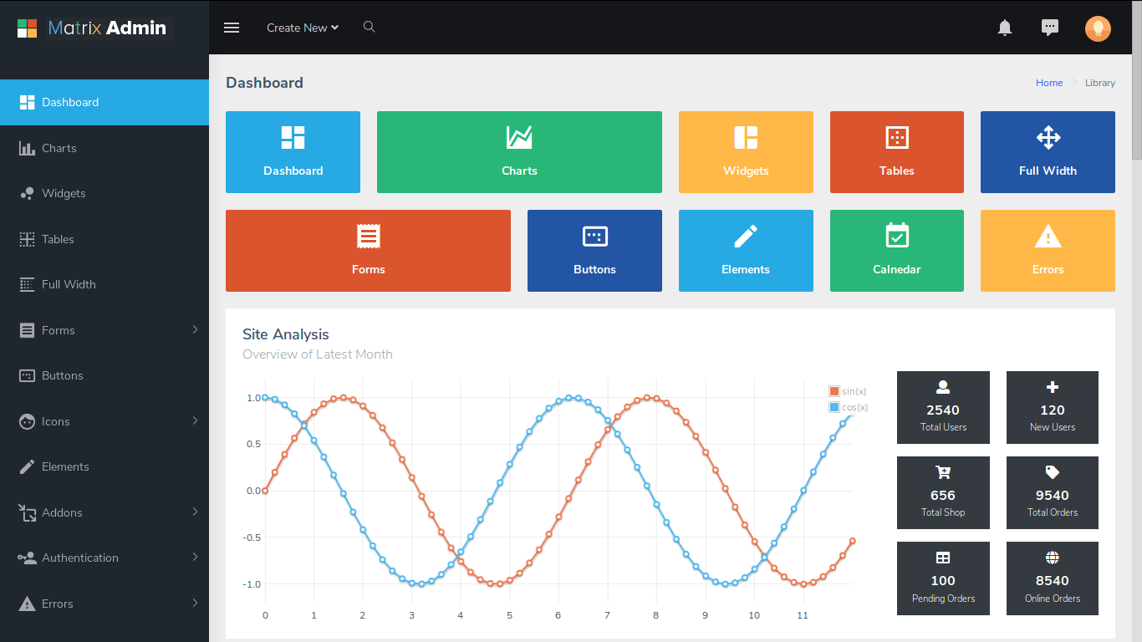Open the yellow Errors tile
Screen dimensions: 1142x642
pos(1048,251)
